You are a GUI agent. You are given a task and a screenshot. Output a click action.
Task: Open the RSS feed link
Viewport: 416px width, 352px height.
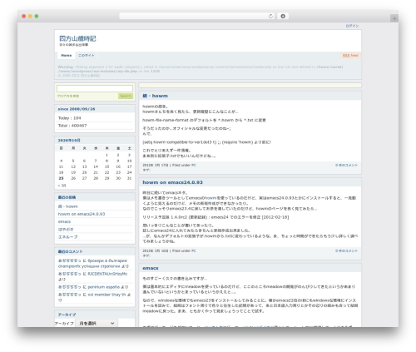pyautogui.click(x=350, y=56)
